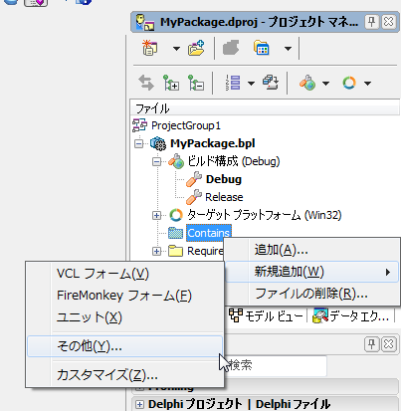Expand ターゲット プラットフォーム (Win32) node

coord(156,215)
